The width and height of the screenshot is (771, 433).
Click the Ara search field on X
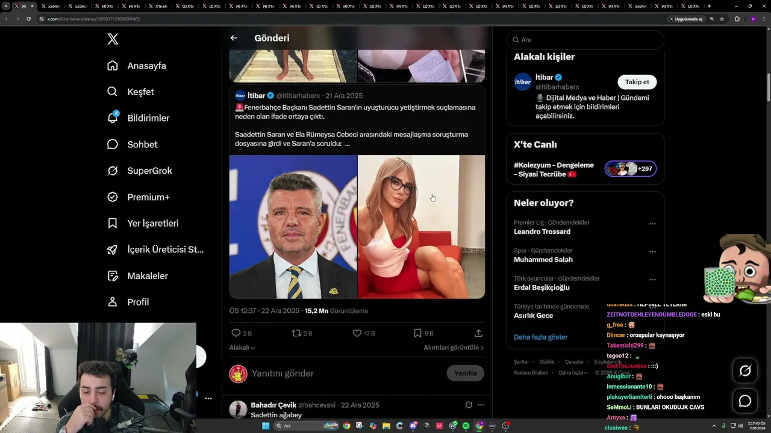pyautogui.click(x=585, y=40)
